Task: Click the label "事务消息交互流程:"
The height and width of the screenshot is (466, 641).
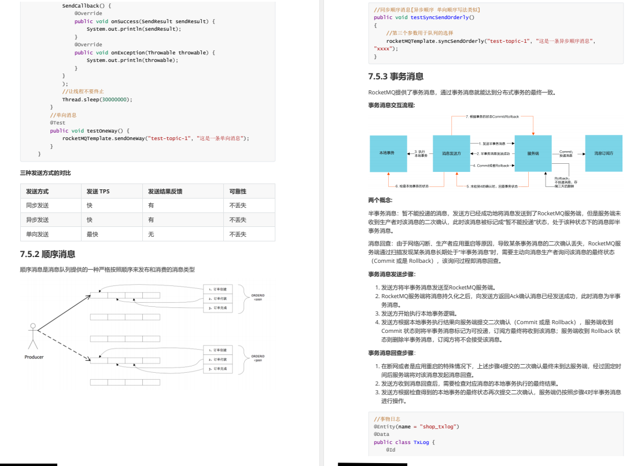Action: click(392, 105)
